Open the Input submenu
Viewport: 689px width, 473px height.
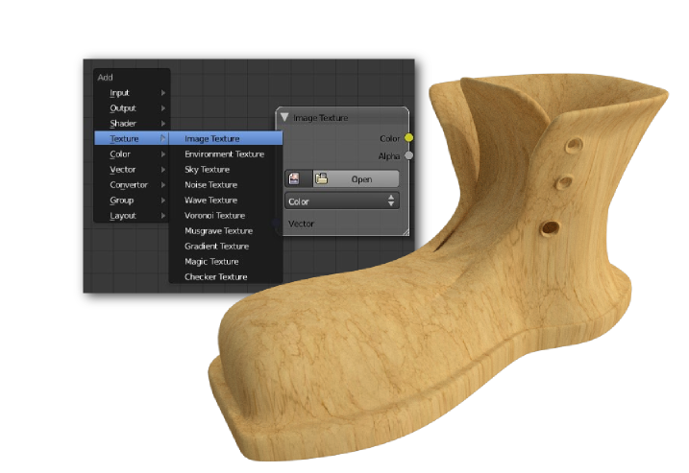[x=132, y=92]
